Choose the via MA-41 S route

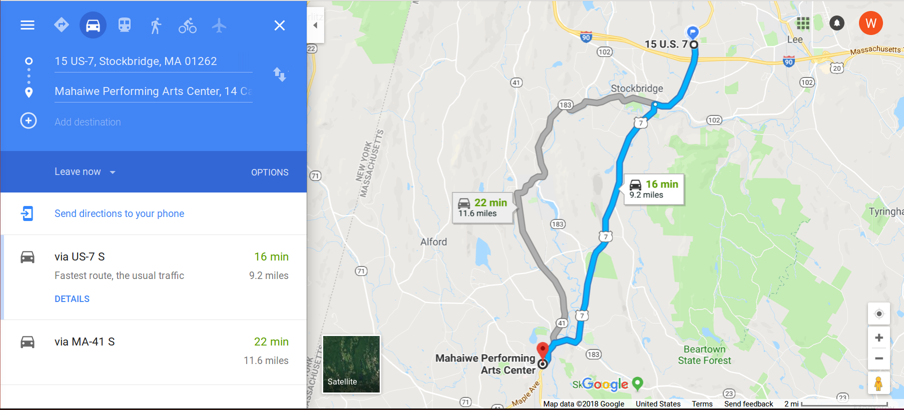coord(154,352)
